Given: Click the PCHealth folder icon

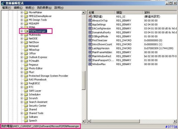Looking at the screenshot, I should [x=26, y=61].
